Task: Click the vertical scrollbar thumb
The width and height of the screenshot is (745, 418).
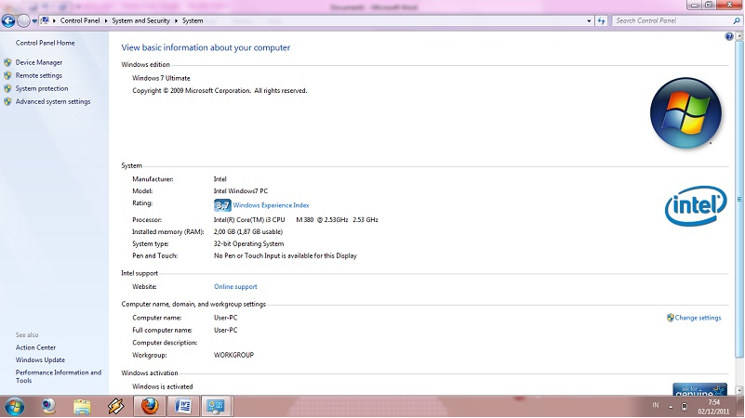Action: coord(738,200)
